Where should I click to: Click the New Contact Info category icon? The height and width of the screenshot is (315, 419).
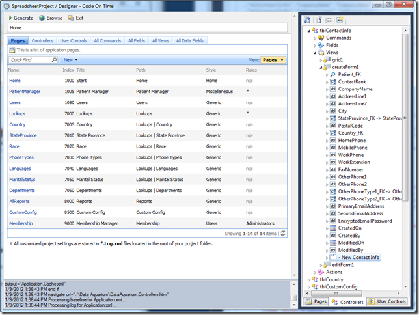(333, 257)
